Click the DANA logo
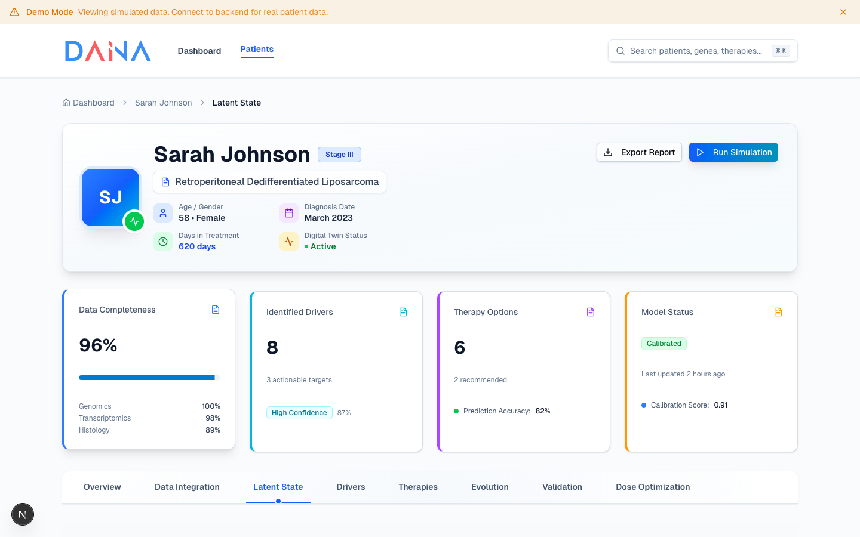Viewport: 860px width, 537px height. click(107, 51)
